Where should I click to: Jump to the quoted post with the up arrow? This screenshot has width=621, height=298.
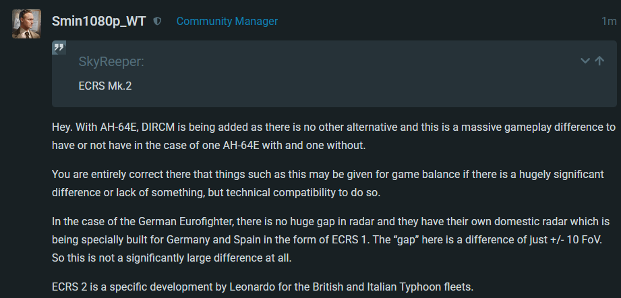pos(599,61)
